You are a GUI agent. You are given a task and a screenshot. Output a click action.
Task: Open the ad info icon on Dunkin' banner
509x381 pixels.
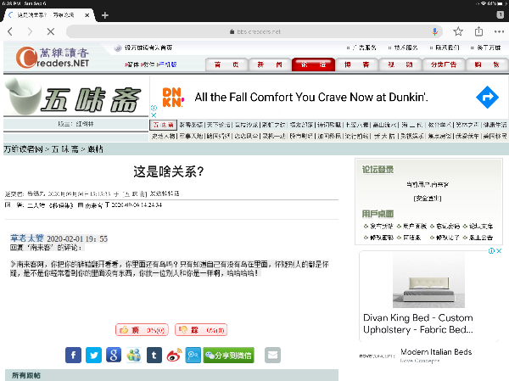point(154,108)
